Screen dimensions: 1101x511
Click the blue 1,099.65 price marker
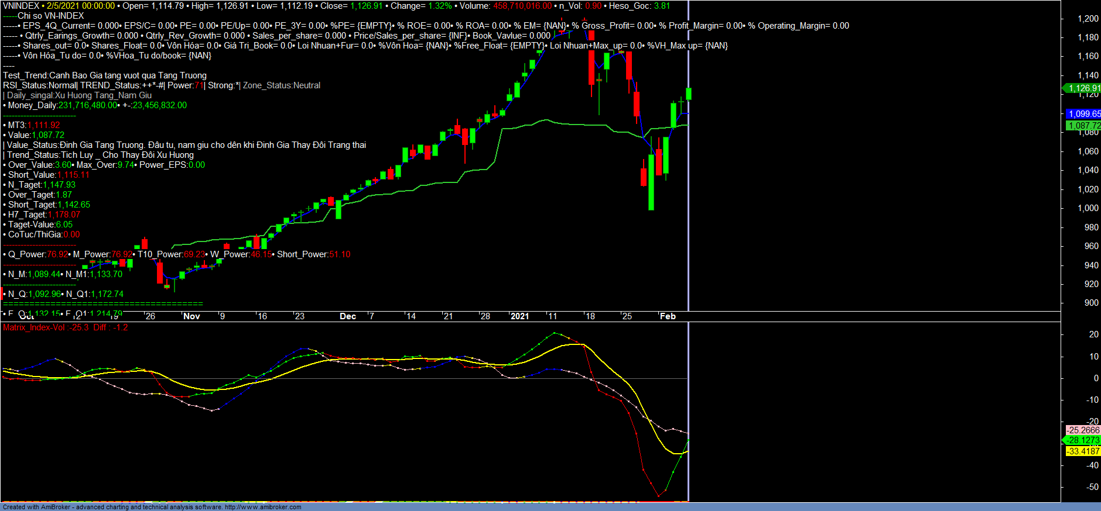(1083, 114)
